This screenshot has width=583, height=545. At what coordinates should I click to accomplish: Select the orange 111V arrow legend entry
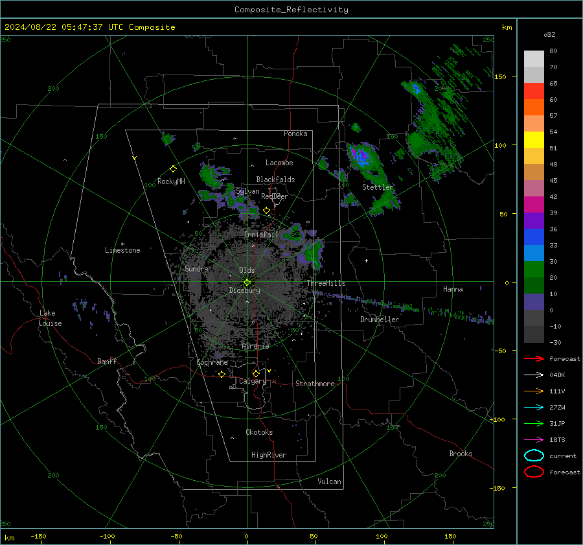(x=534, y=391)
